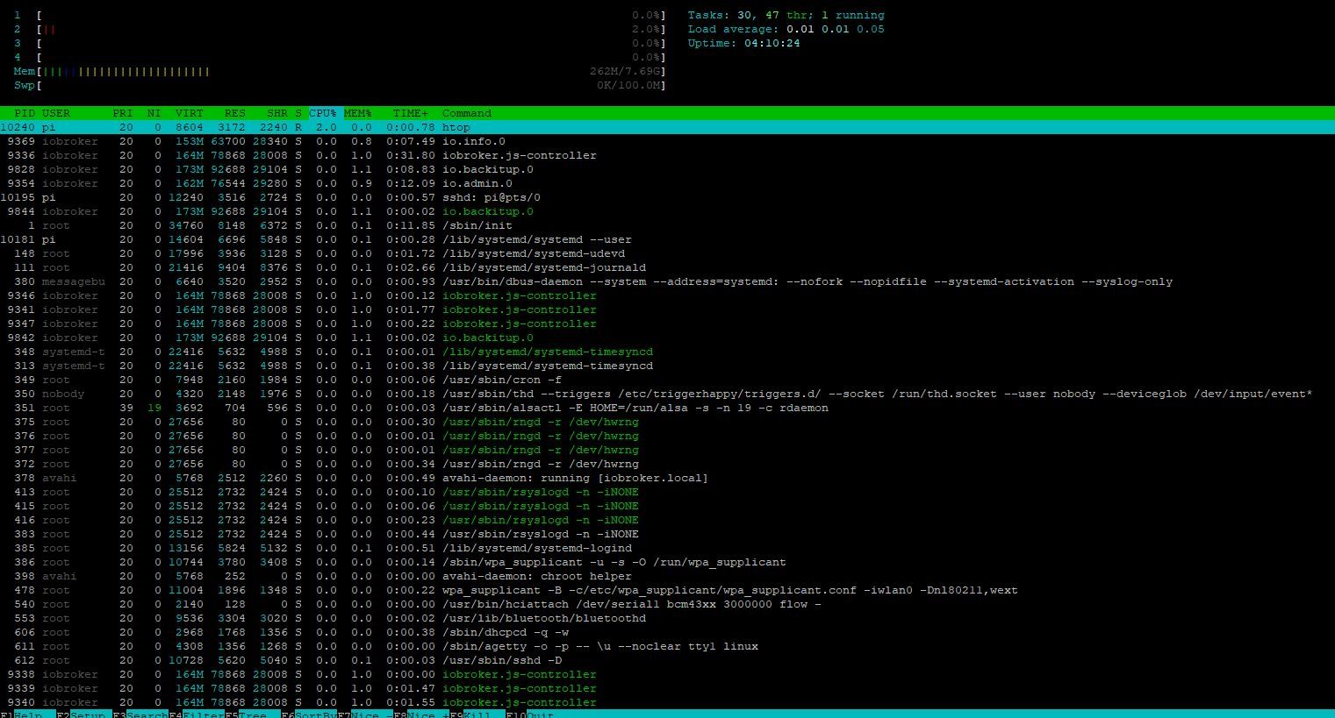Select the agetty tty1 process row
Viewport: 1335px width, 718px height.
(667, 646)
